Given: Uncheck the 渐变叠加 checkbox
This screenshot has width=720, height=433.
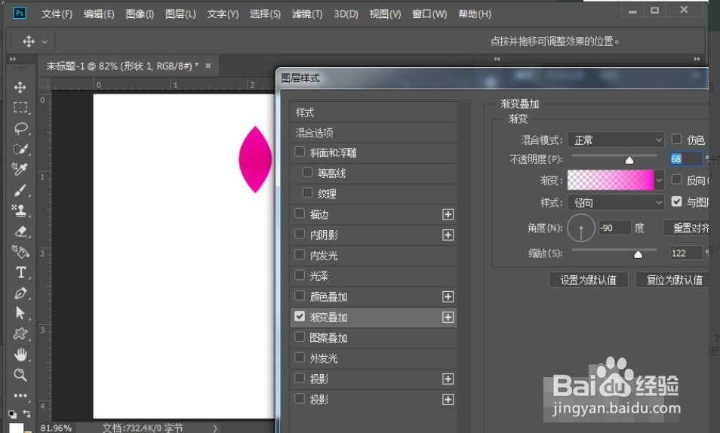Looking at the screenshot, I should tap(300, 316).
